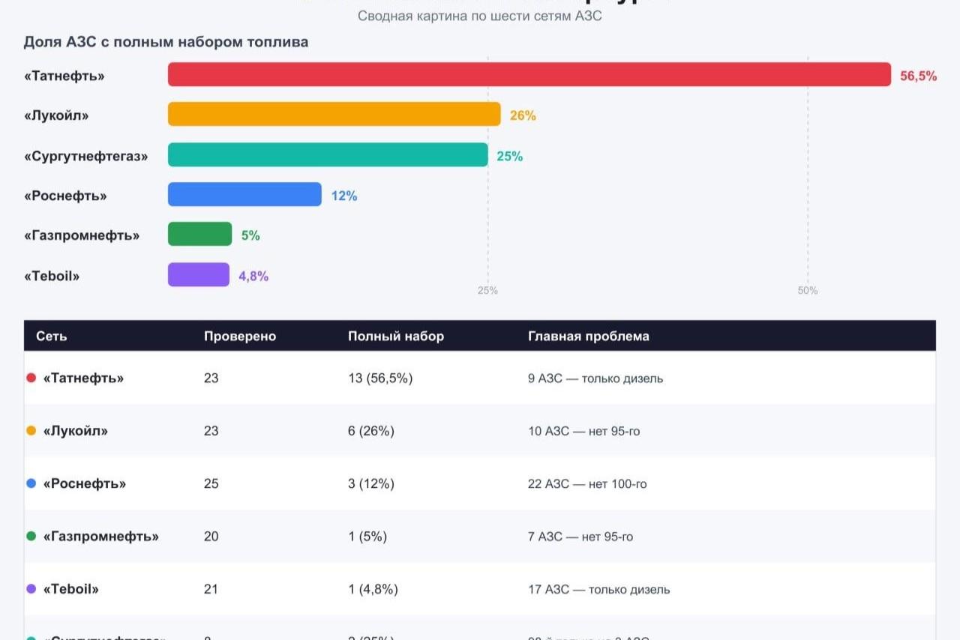Click red dot beside «Татнефть» table row
The image size is (960, 640).
pos(31,378)
